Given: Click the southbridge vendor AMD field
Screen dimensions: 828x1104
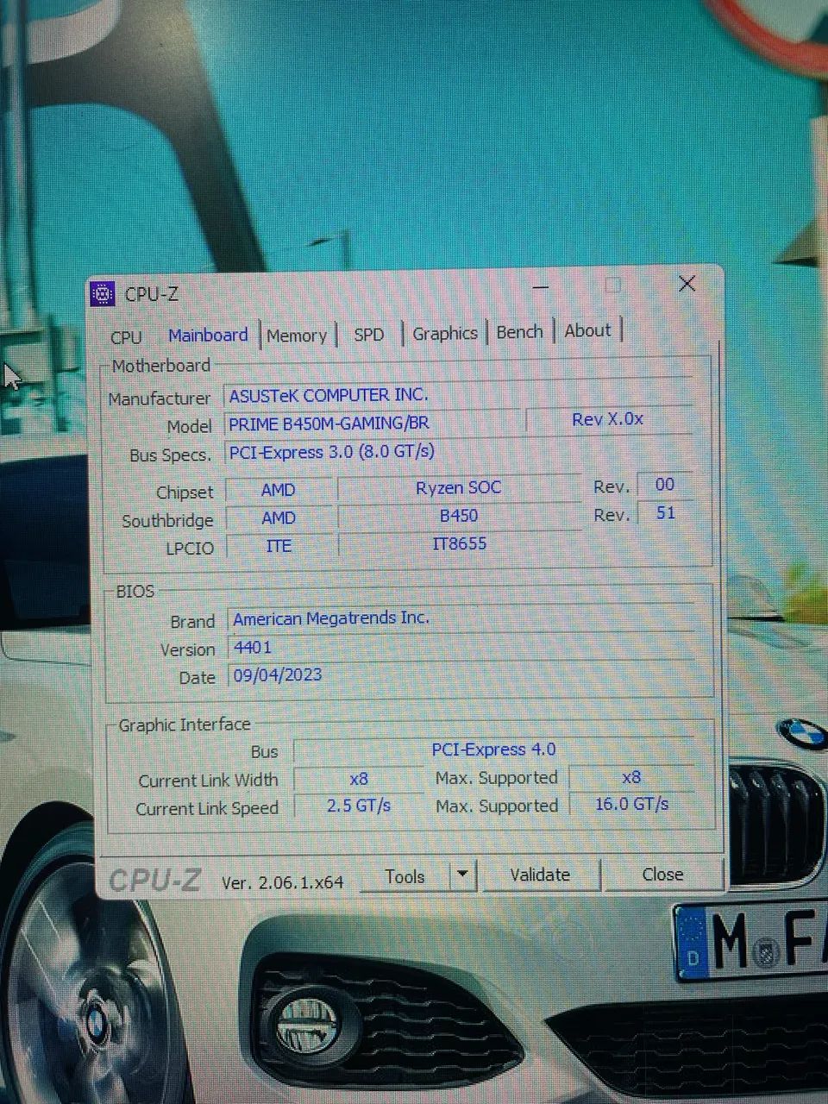Looking at the screenshot, I should click(279, 517).
